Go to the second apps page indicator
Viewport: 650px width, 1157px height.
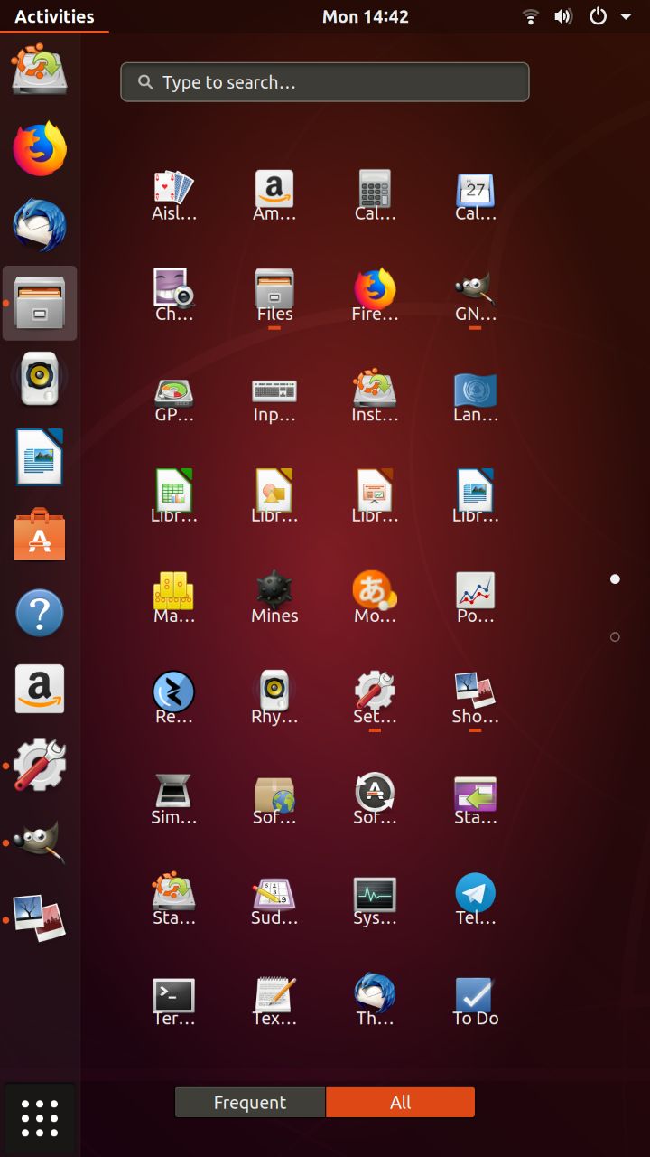coord(615,637)
